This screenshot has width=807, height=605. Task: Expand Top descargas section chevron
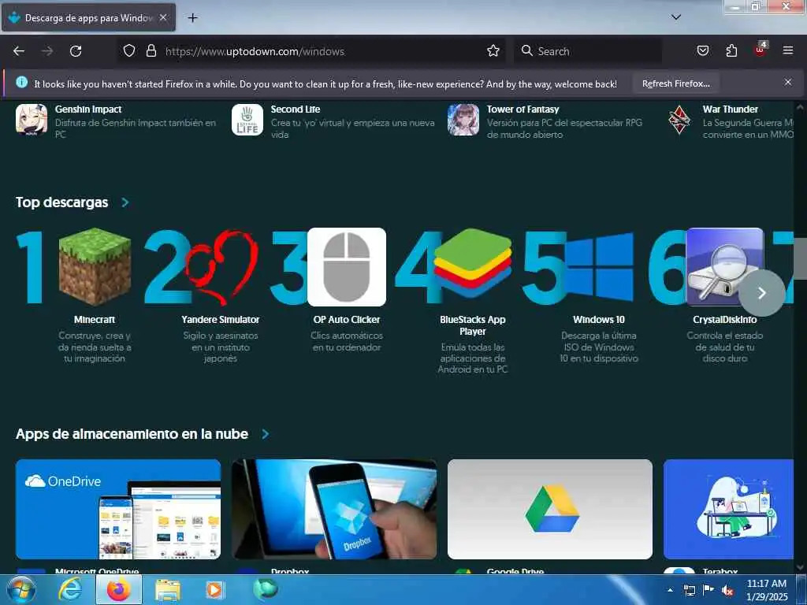click(x=125, y=202)
